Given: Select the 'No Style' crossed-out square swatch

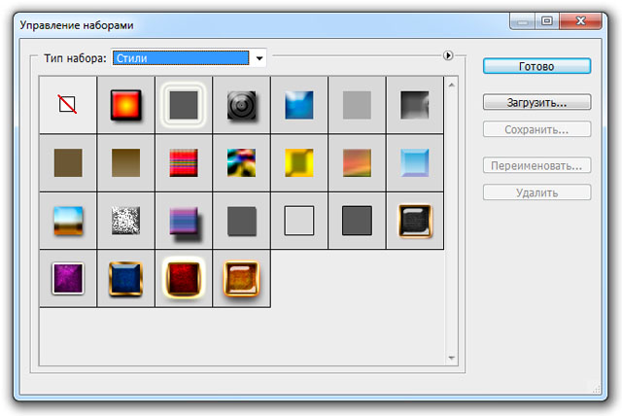Looking at the screenshot, I should click(x=68, y=105).
